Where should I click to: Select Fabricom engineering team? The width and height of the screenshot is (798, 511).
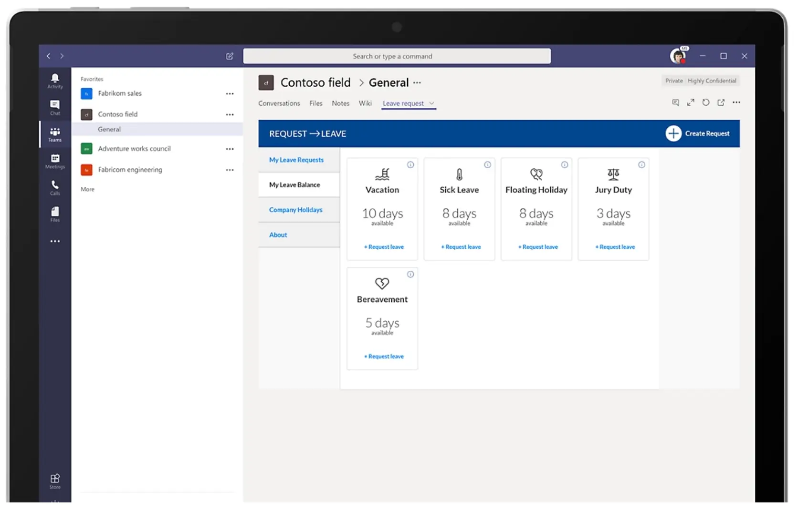click(x=130, y=170)
